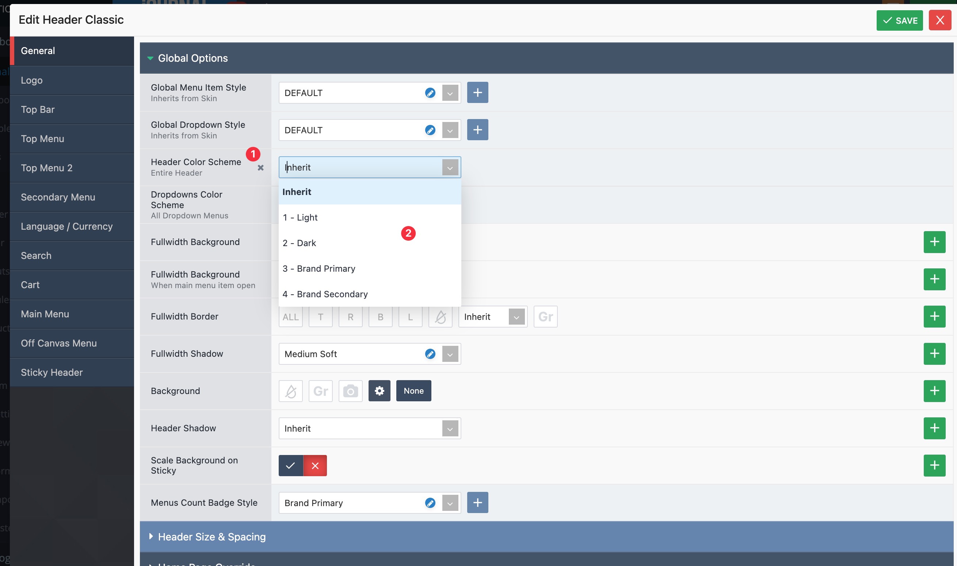Viewport: 957px width, 566px height.
Task: Open the Background gradient editor
Action: click(320, 391)
